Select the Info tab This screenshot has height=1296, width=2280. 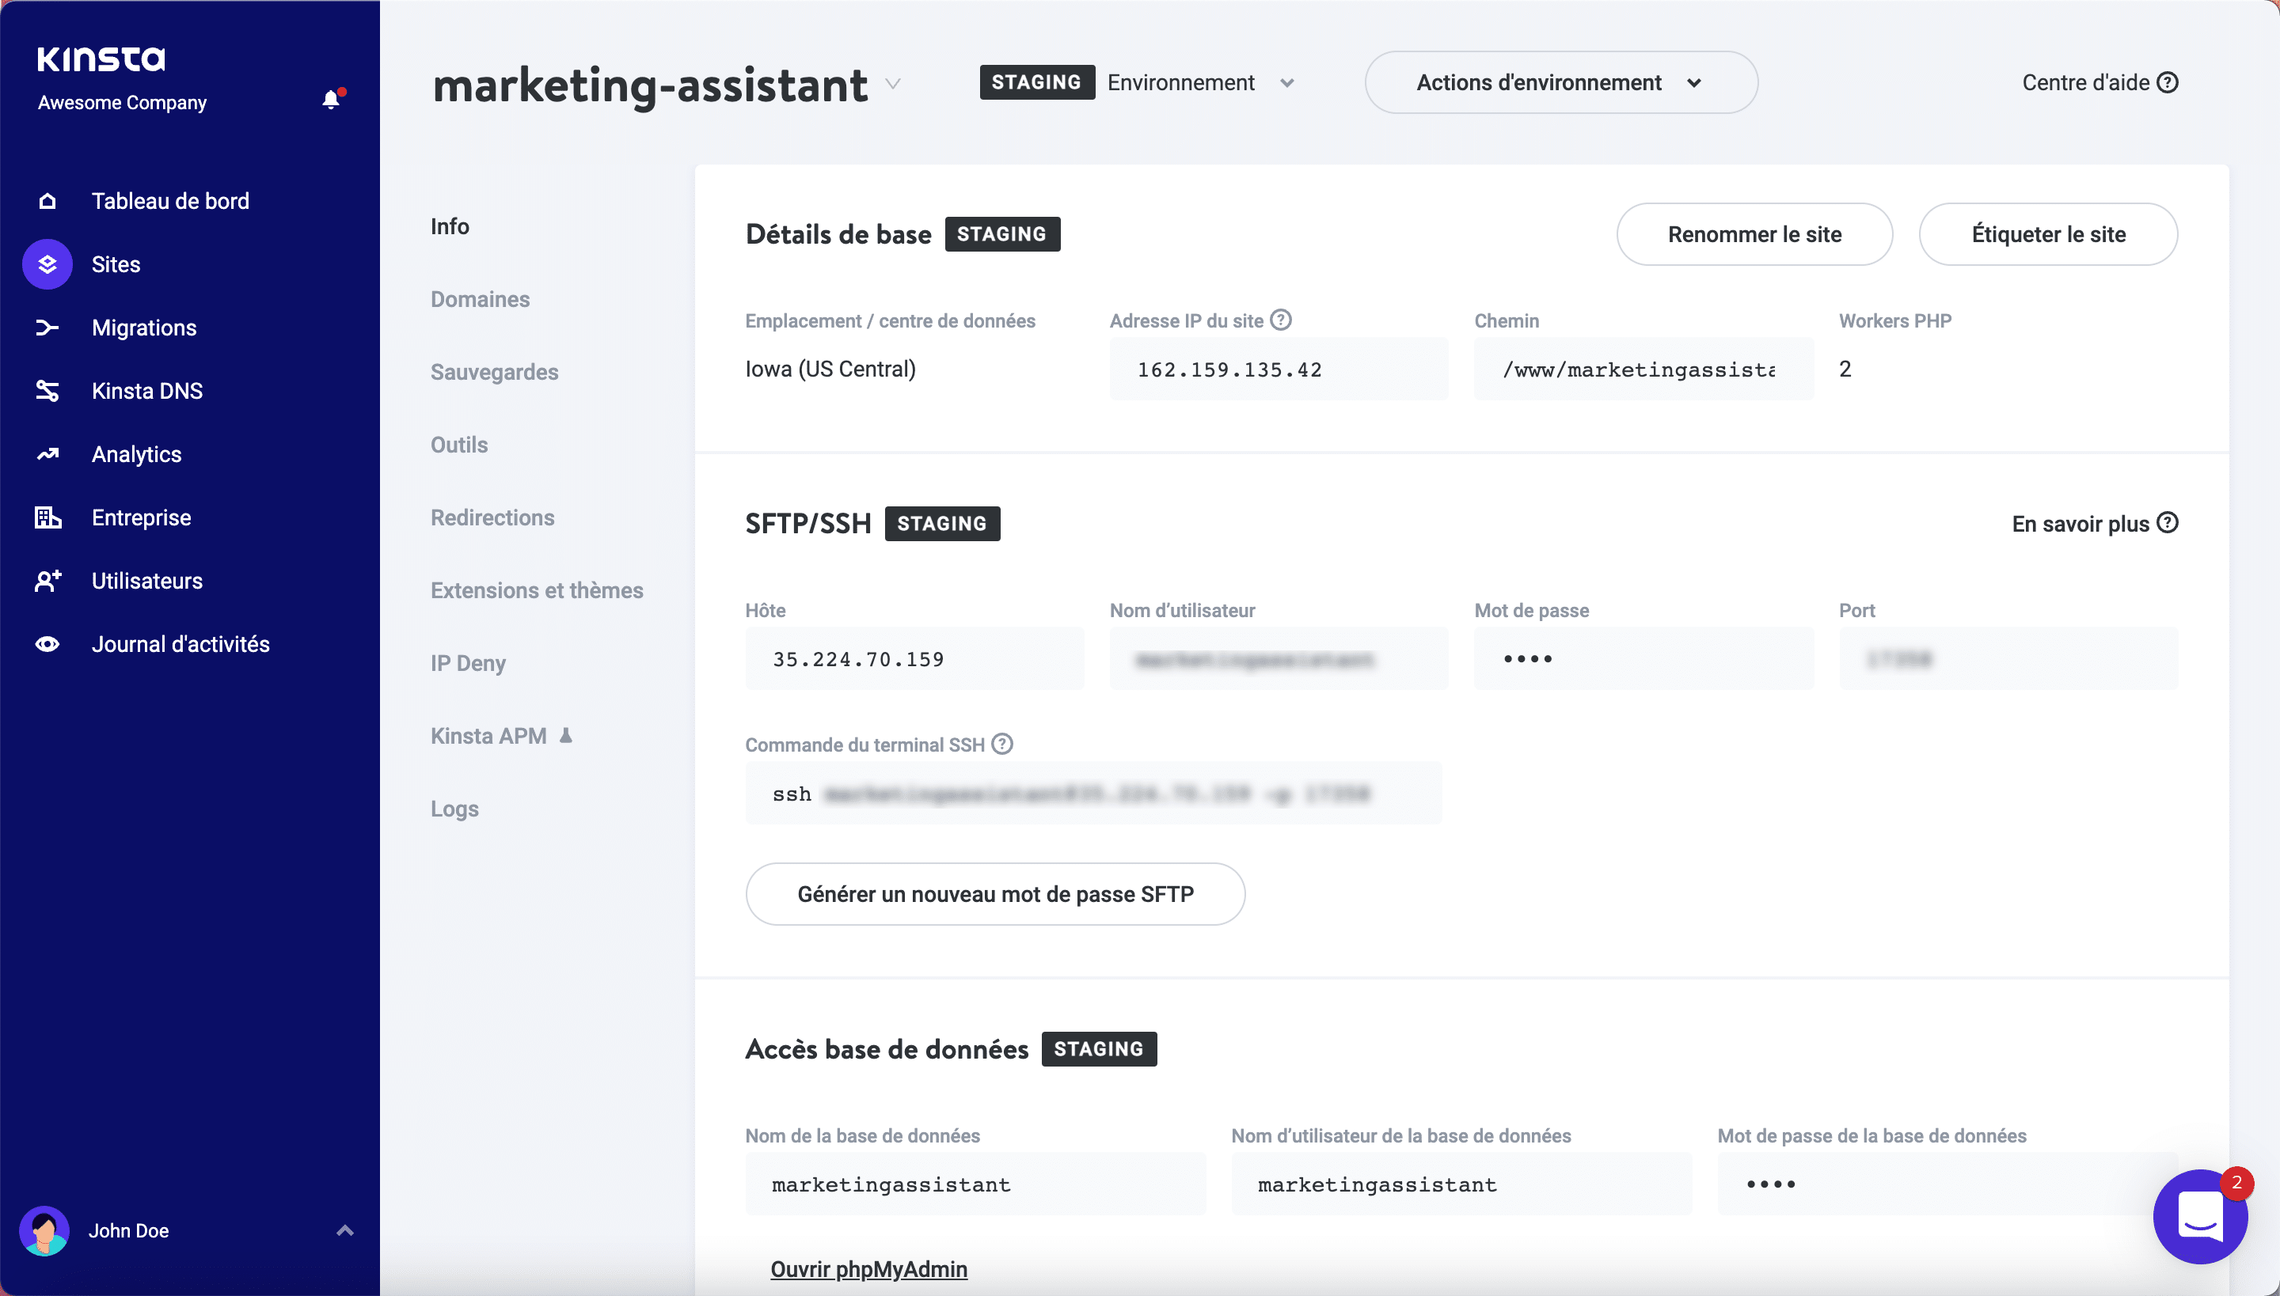pos(450,226)
